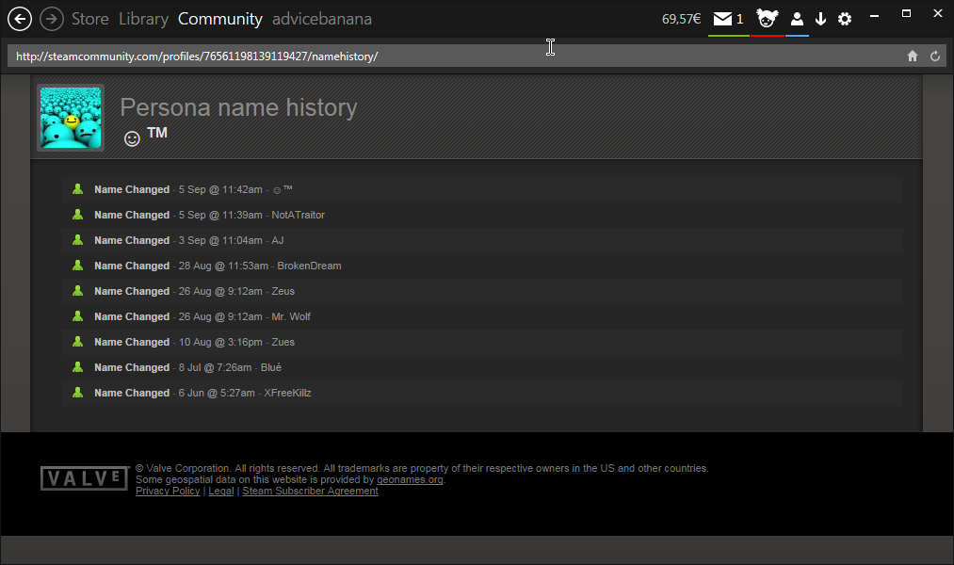Open the inbox envelope notifications
Viewport: 954px width, 565px height.
click(x=727, y=19)
